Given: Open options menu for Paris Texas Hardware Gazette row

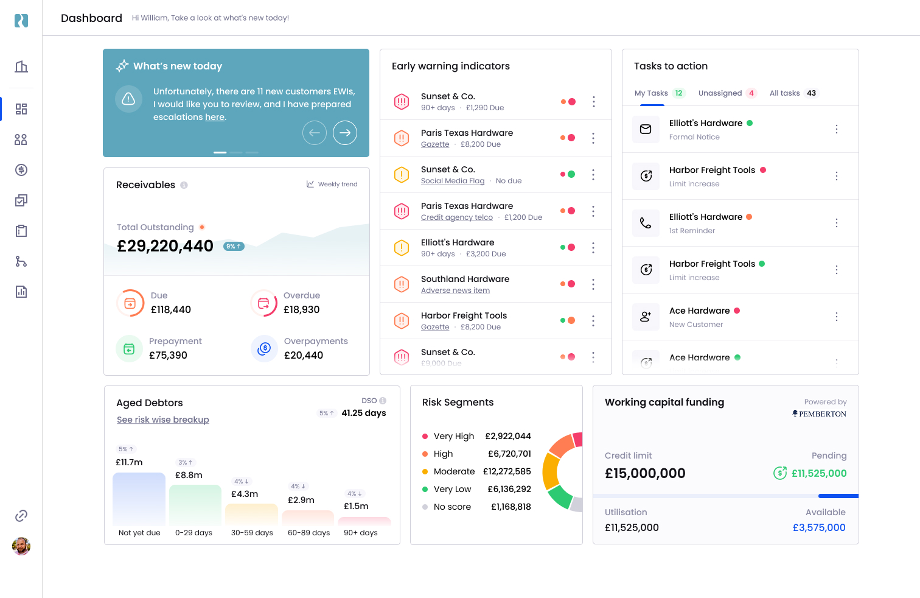Looking at the screenshot, I should point(593,138).
